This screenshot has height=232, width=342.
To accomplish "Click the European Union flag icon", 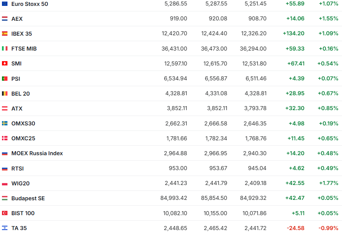I will pyautogui.click(x=5, y=4).
